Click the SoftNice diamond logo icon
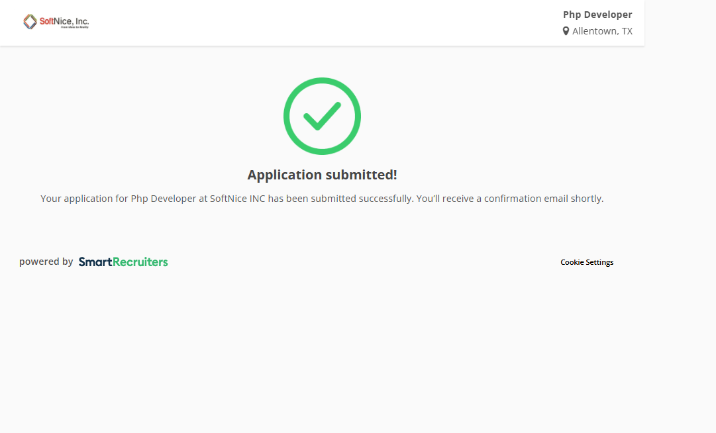Image resolution: width=716 pixels, height=433 pixels. point(30,22)
